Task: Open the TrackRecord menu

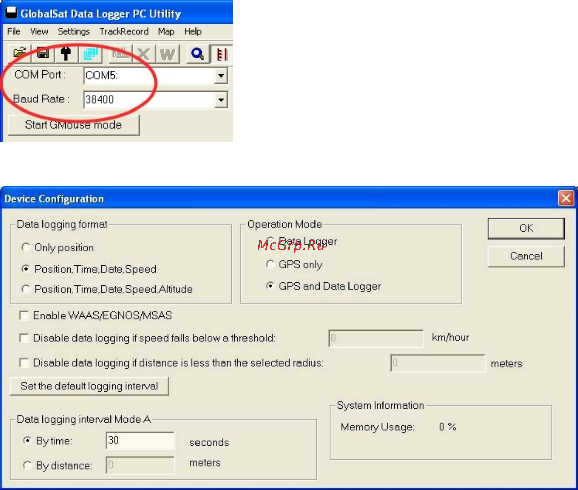Action: coord(124,32)
